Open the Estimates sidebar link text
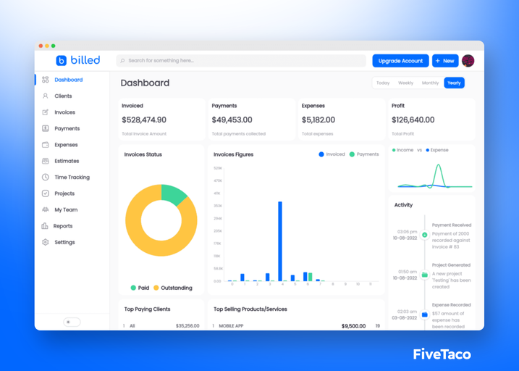The image size is (519, 371). point(67,161)
